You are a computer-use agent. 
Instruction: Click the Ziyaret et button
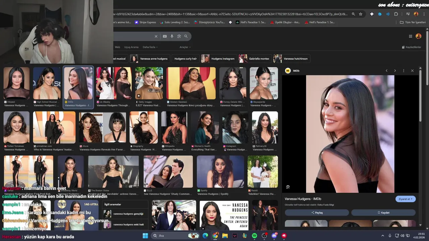406,199
